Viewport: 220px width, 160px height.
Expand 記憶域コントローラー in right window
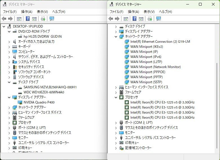(x=116, y=148)
